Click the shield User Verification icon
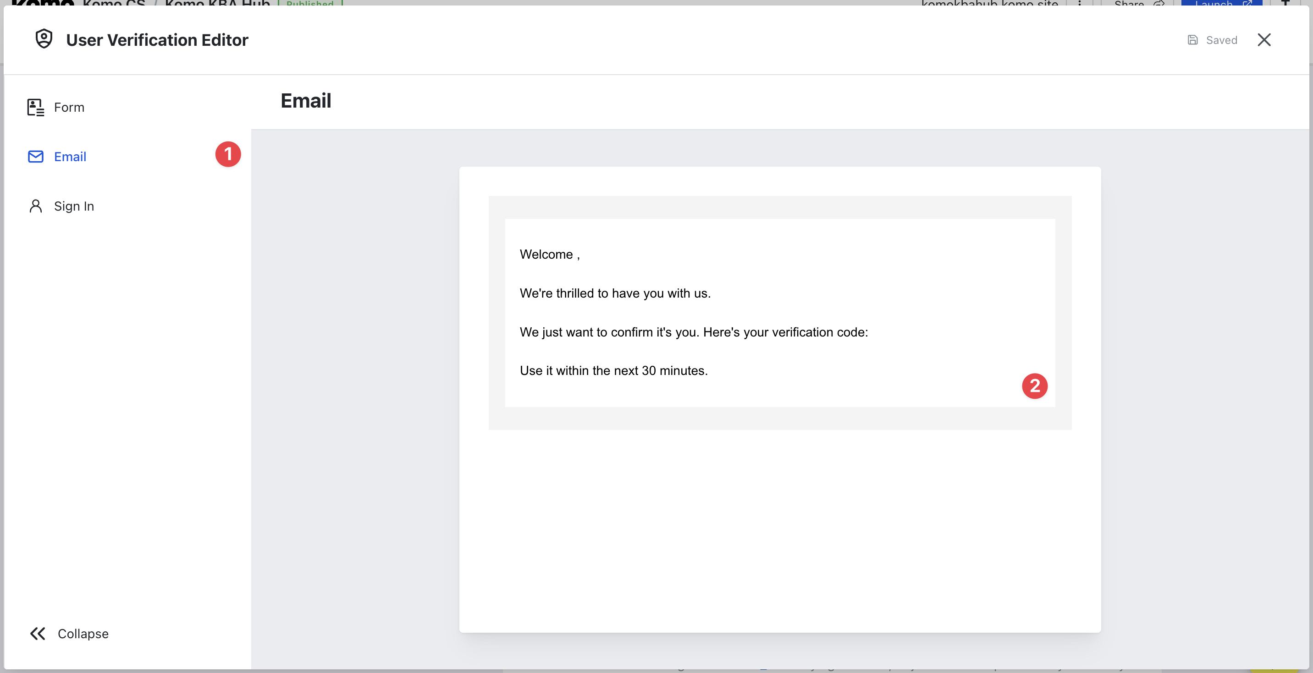Screen dimensions: 1313x673 pyautogui.click(x=44, y=39)
